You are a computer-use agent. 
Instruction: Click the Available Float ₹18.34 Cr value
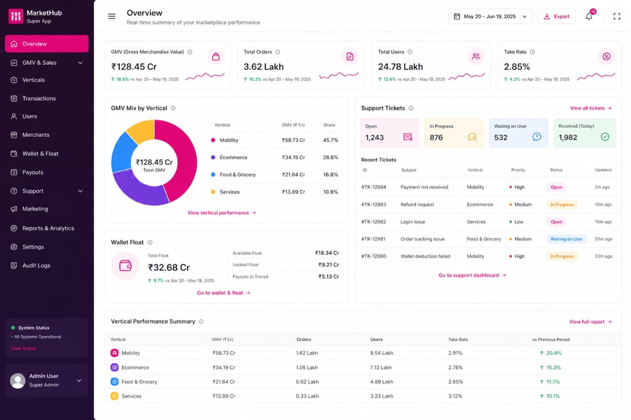coord(327,253)
